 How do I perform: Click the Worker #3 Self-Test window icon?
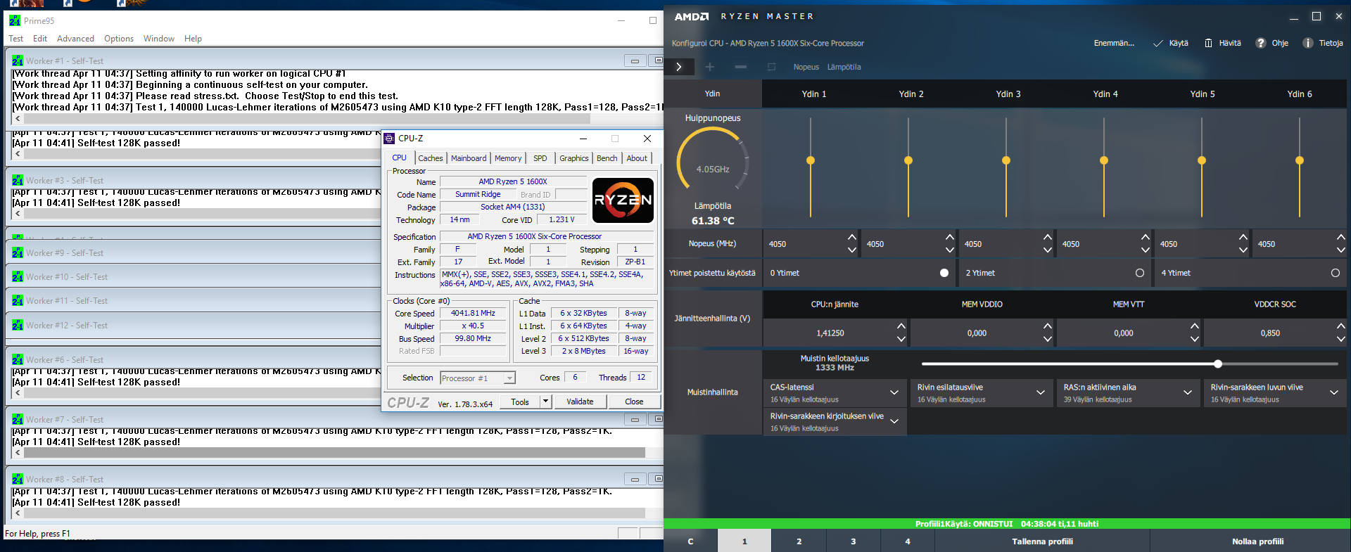pos(18,181)
